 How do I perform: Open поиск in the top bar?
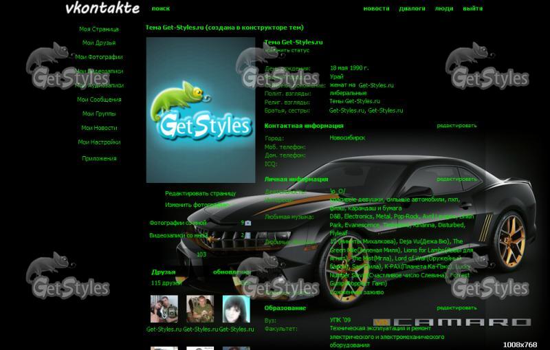[x=161, y=8]
